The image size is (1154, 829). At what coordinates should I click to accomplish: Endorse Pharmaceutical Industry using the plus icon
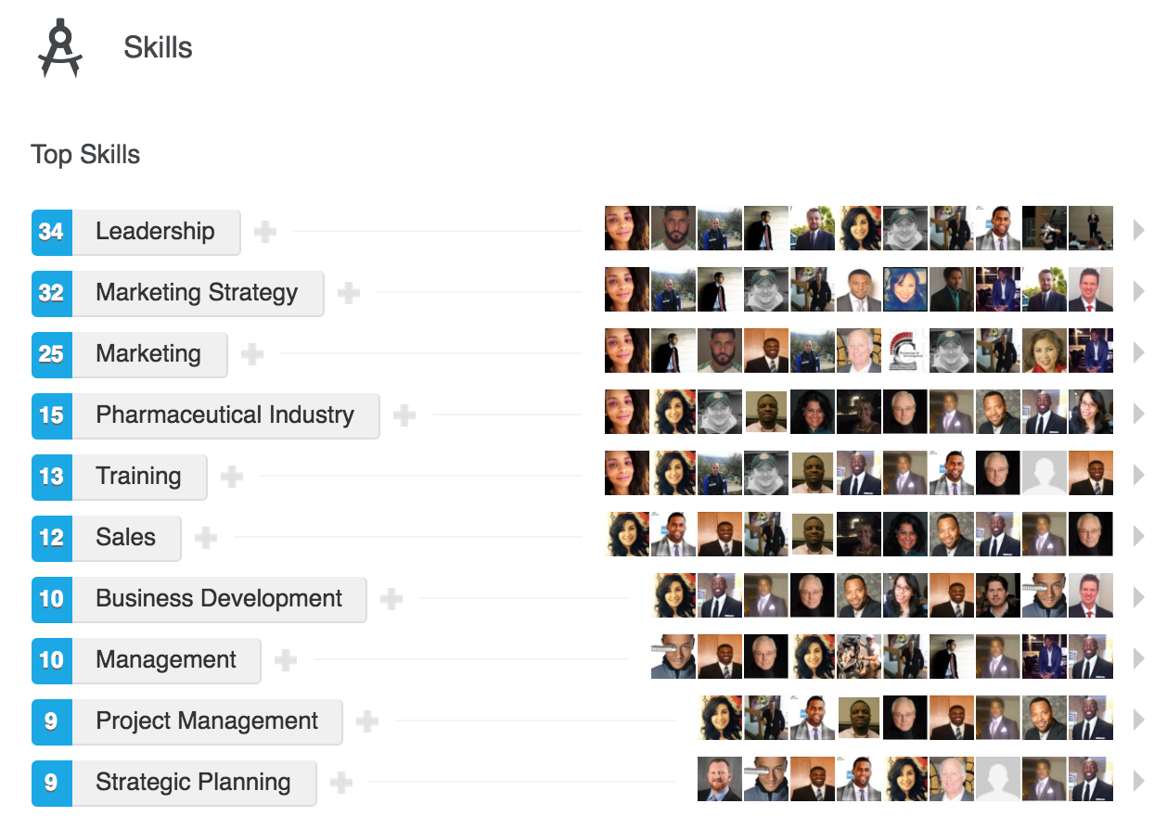[x=404, y=415]
